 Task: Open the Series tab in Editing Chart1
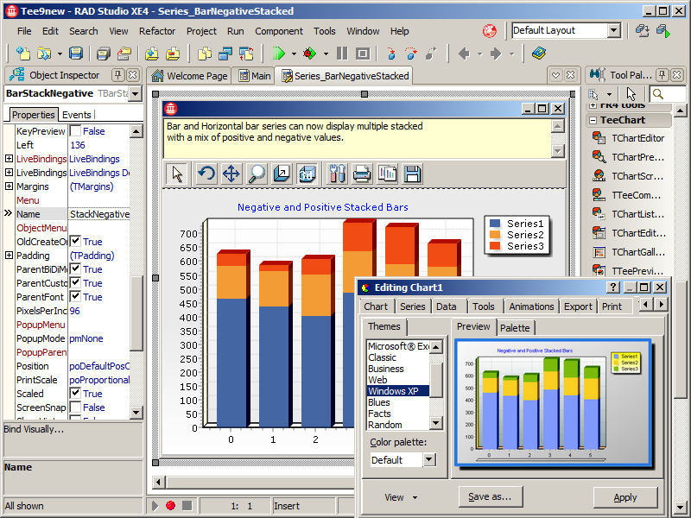point(413,306)
